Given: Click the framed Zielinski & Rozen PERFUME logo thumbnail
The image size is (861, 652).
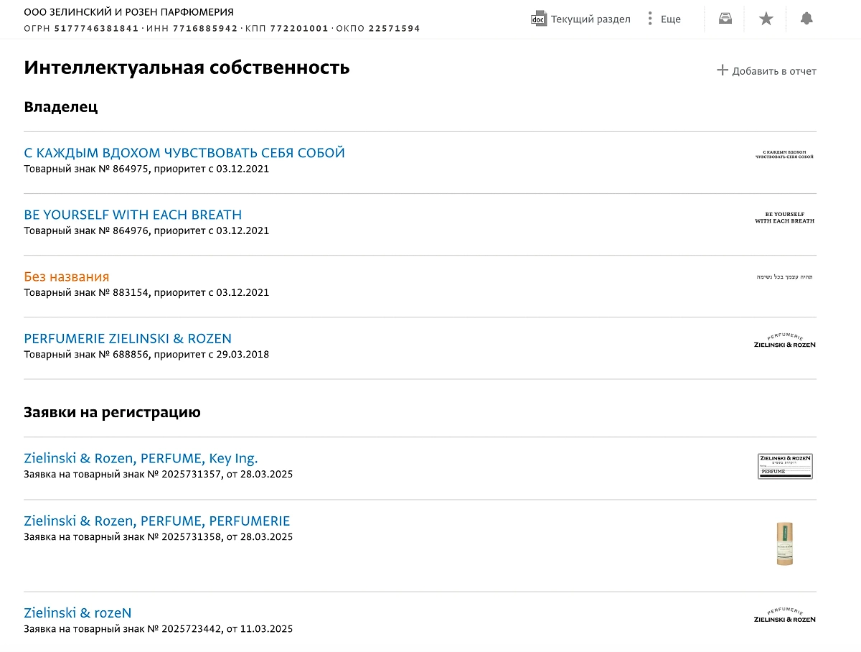Looking at the screenshot, I should pos(785,465).
